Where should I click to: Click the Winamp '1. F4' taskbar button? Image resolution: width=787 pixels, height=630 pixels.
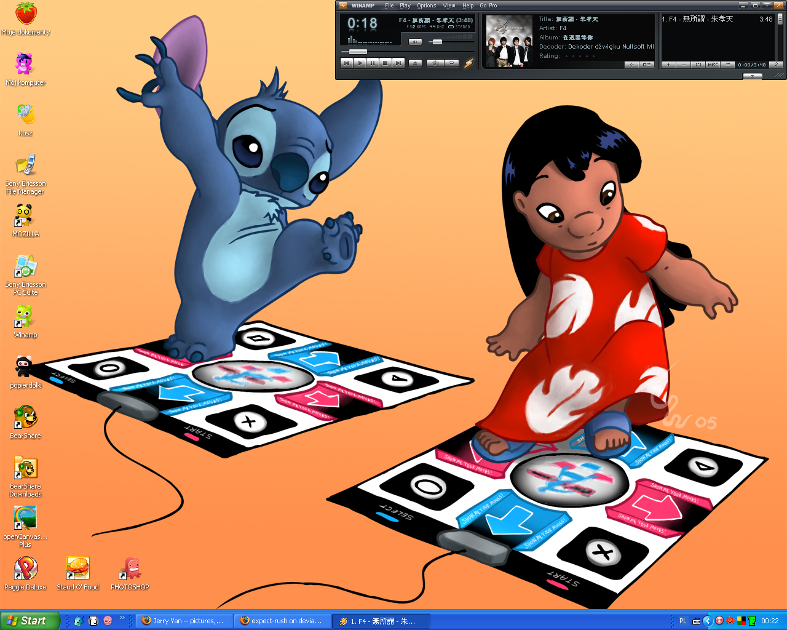[382, 621]
